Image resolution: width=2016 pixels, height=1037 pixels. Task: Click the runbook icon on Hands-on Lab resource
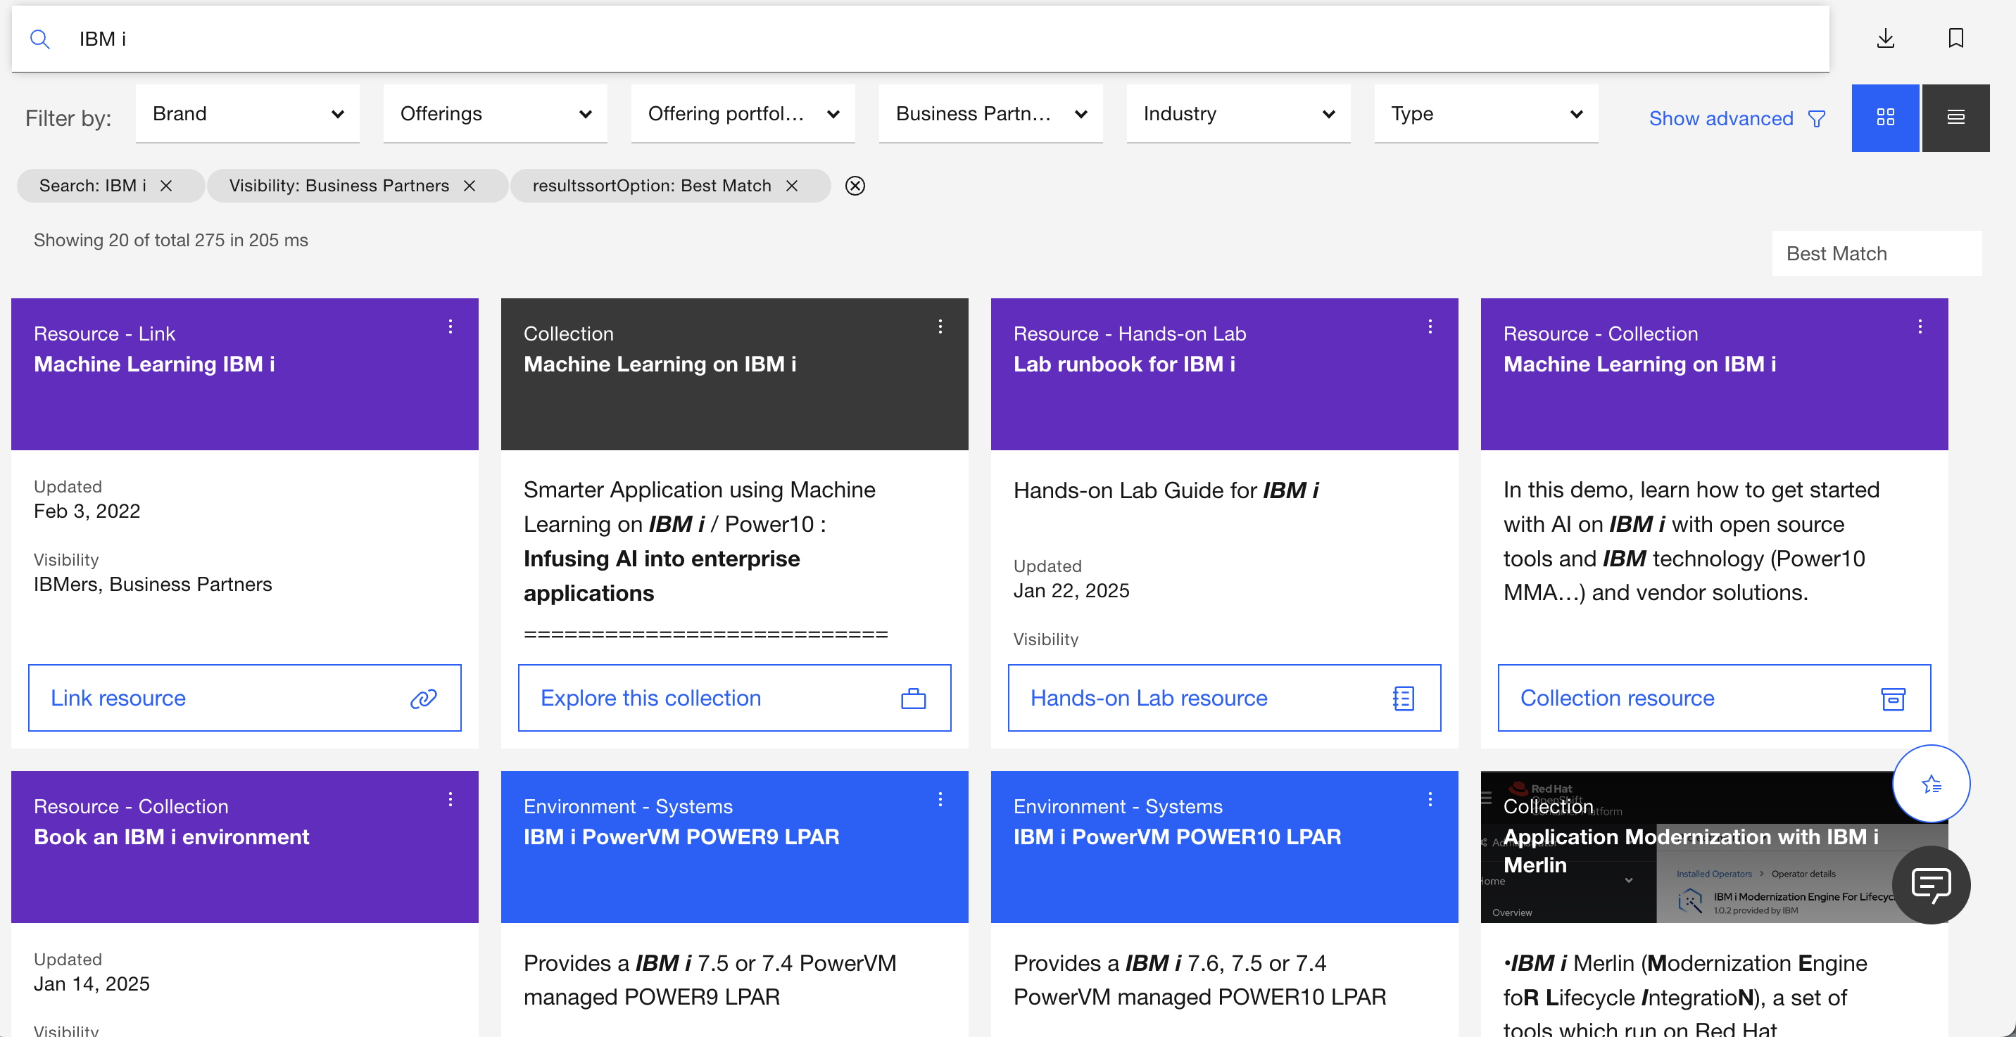pyautogui.click(x=1404, y=698)
